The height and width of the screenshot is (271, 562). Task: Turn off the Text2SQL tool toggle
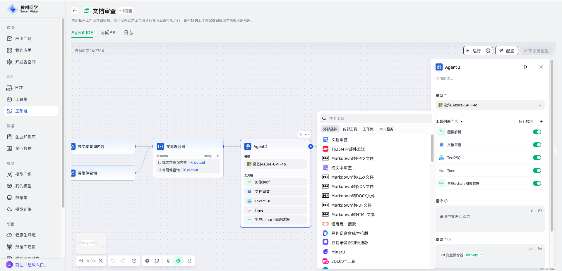tap(537, 158)
